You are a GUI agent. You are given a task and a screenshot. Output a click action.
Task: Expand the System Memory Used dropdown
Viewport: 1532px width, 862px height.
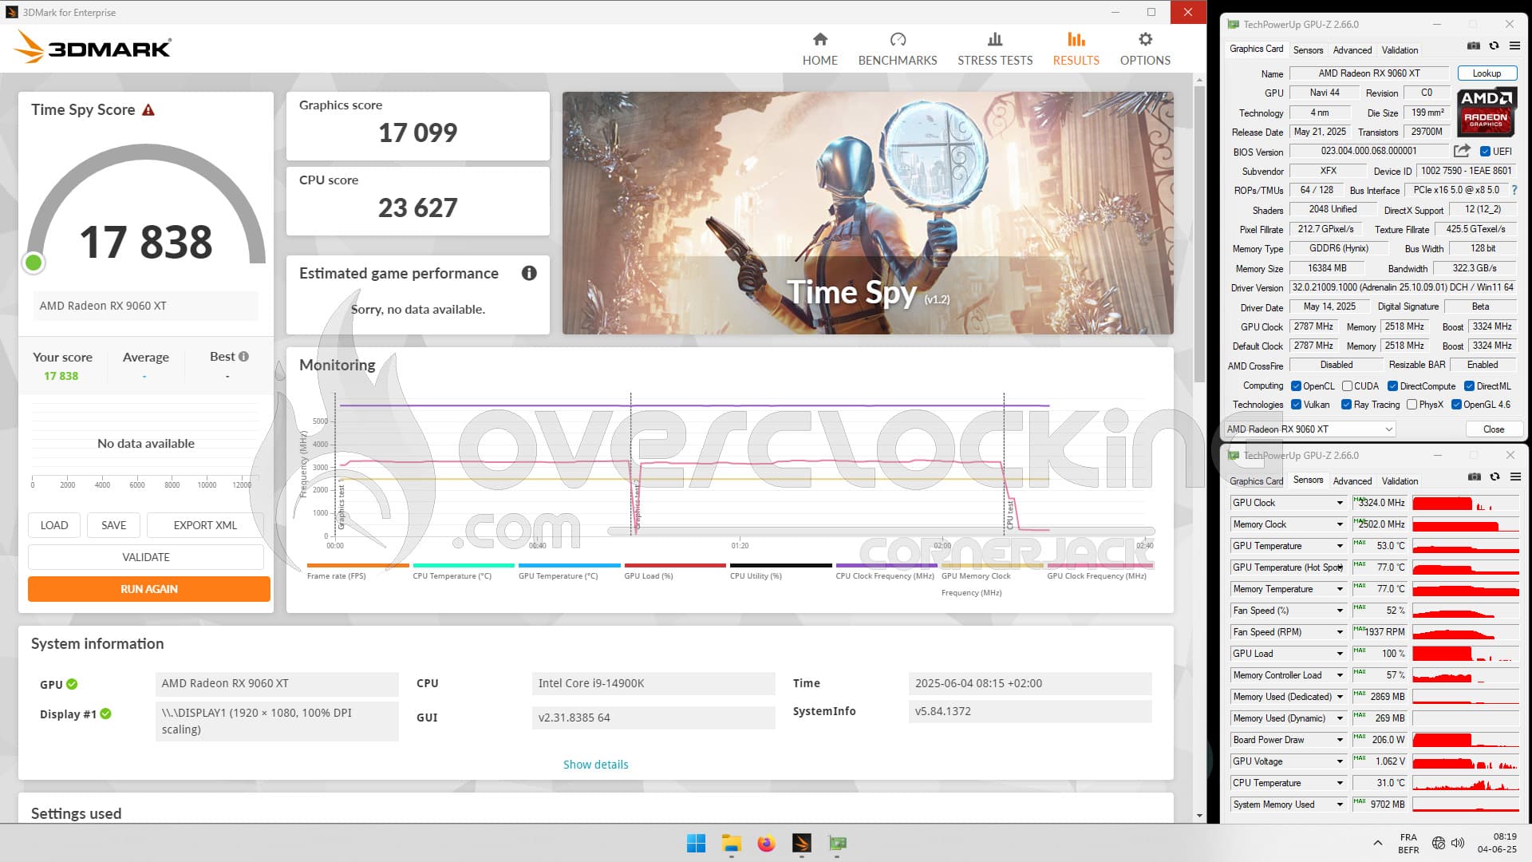[x=1340, y=805]
